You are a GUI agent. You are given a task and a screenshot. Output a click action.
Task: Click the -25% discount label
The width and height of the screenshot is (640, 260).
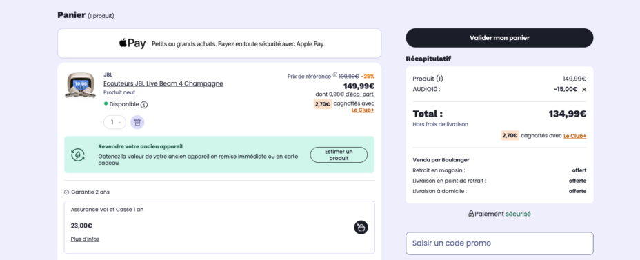click(368, 77)
